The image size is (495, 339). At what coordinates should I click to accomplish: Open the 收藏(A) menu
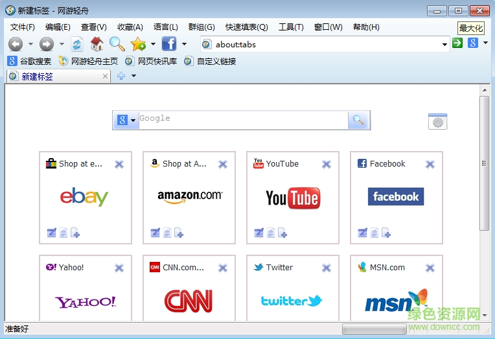(x=130, y=27)
